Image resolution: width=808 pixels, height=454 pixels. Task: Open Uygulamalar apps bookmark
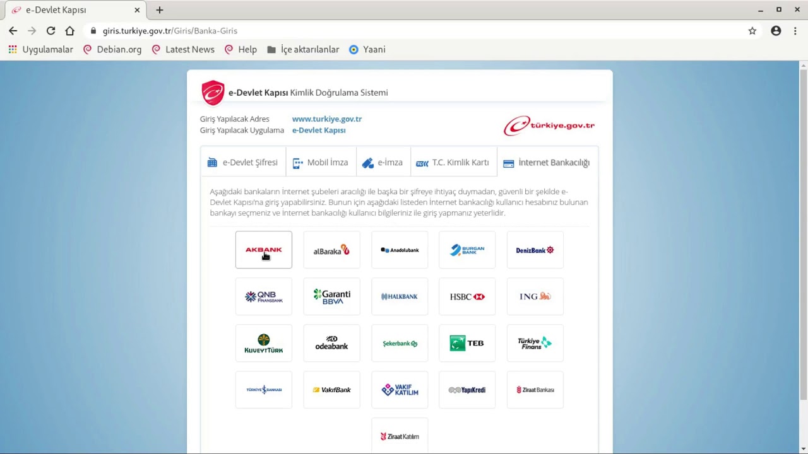pyautogui.click(x=40, y=49)
